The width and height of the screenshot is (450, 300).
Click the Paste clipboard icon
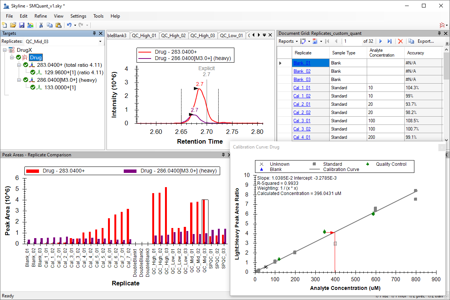pos(58,25)
